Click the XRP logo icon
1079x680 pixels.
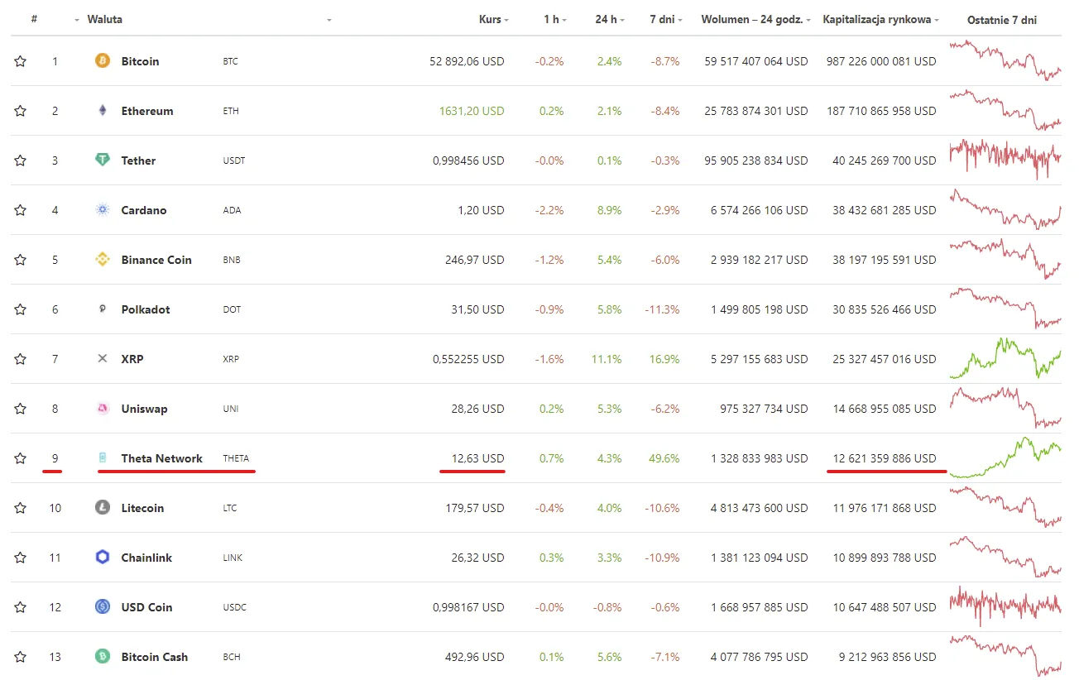point(103,358)
